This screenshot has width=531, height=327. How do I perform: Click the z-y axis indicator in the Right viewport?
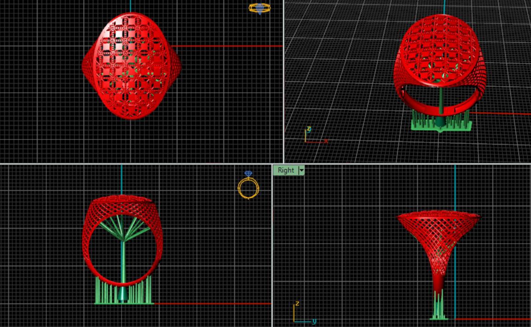pos(304,312)
